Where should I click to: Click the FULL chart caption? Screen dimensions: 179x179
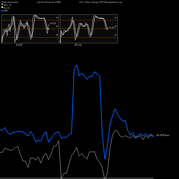coord(78,45)
